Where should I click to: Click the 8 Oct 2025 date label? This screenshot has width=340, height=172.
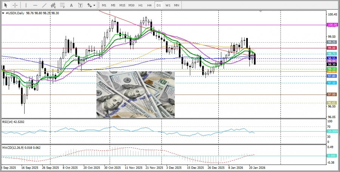70,168
